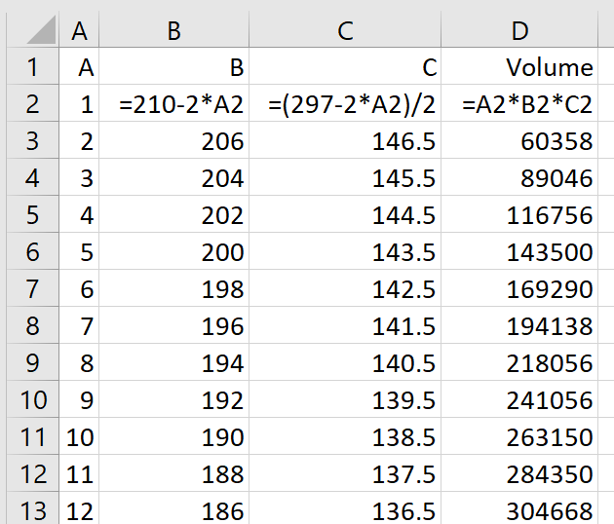Select cell containing 60358

coord(522,141)
